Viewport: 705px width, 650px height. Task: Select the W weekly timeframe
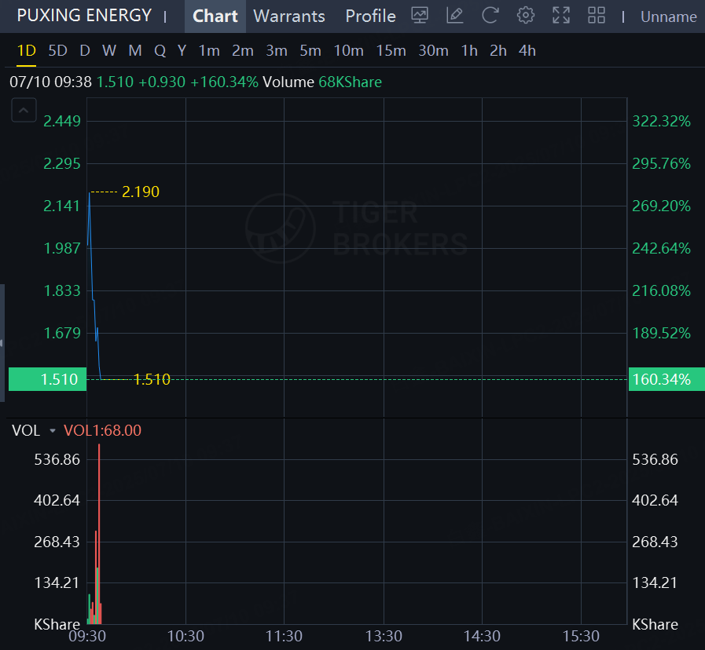pyautogui.click(x=109, y=51)
